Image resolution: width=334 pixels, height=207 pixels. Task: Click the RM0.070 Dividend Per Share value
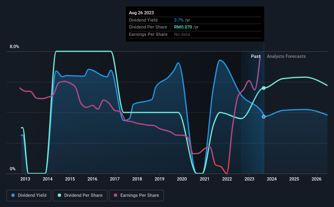point(183,27)
